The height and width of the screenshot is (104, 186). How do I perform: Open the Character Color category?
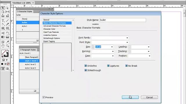[57, 29]
